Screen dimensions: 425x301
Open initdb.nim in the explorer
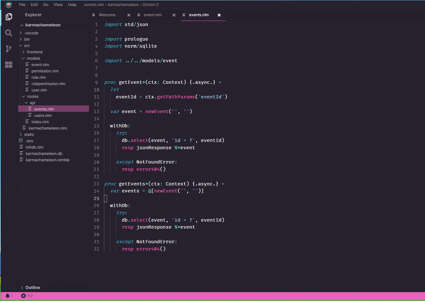[35, 147]
